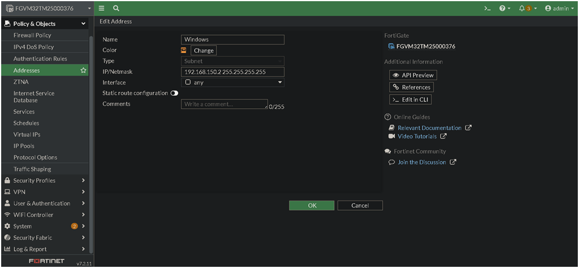Expand Log & Report section
Image resolution: width=579 pixels, height=268 pixels.
[44, 249]
